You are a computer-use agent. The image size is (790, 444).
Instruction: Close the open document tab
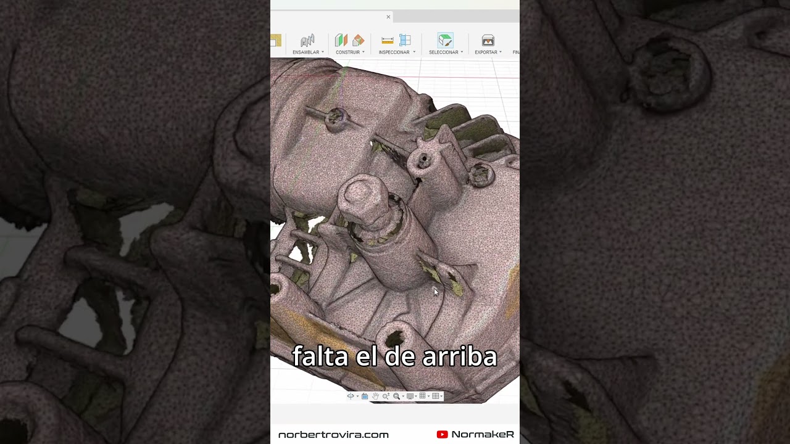[388, 17]
